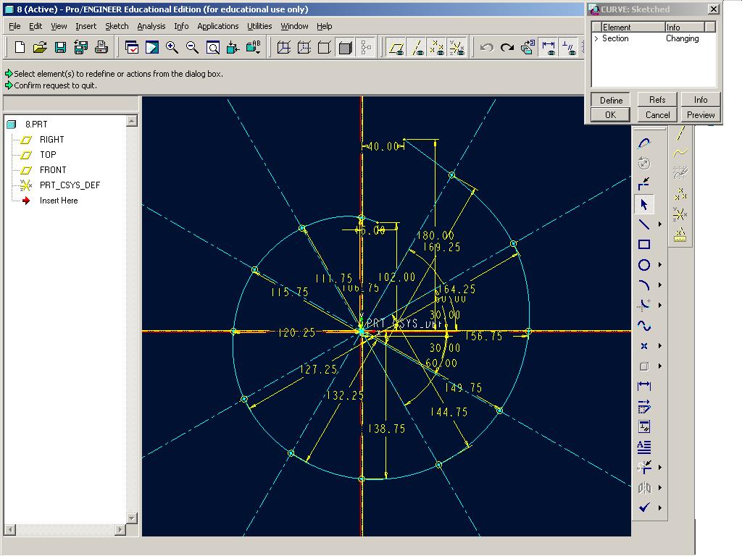Print using the printer icon
The width and height of the screenshot is (742, 556).
(101, 47)
